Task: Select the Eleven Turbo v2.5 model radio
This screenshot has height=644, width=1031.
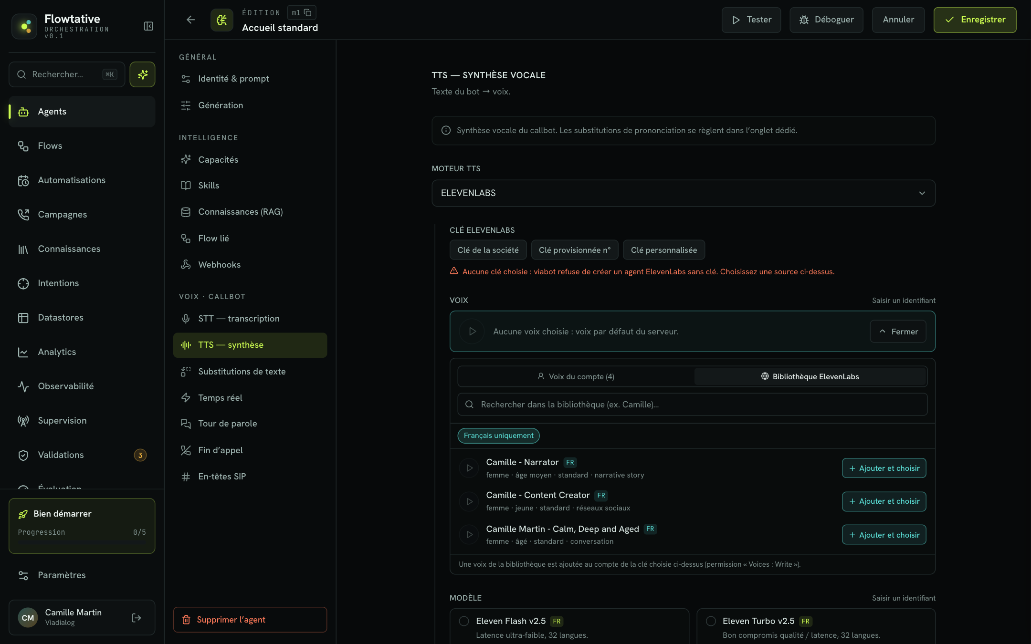Action: pyautogui.click(x=711, y=621)
